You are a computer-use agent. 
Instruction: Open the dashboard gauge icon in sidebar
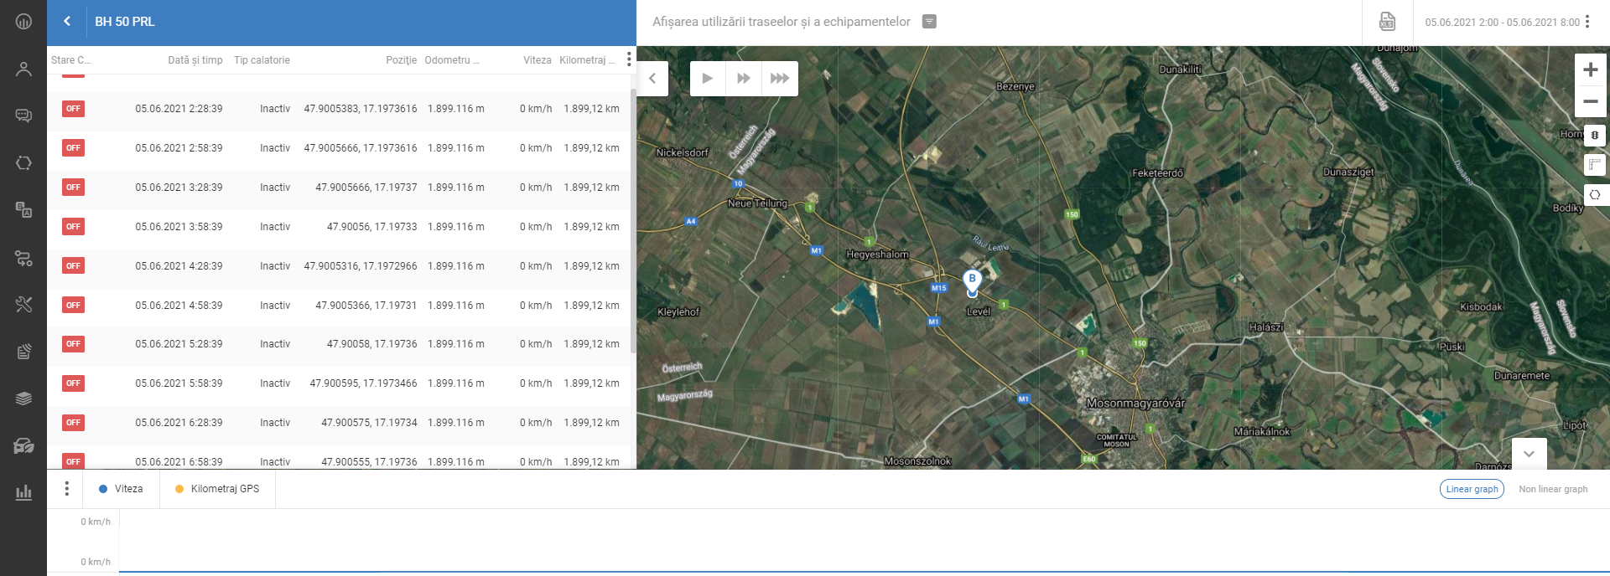(x=23, y=22)
